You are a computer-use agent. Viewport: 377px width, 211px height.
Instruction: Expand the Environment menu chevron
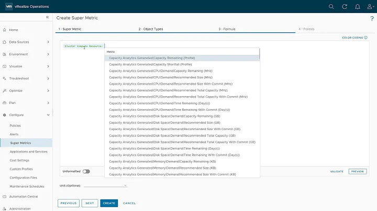point(48,54)
